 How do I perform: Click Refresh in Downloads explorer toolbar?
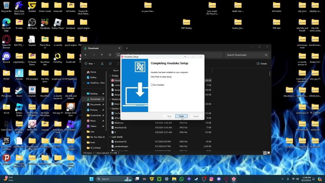pos(110,55)
